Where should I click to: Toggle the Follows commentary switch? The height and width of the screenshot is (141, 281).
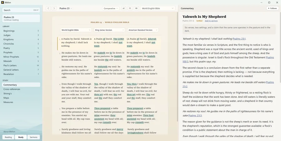(273, 8)
